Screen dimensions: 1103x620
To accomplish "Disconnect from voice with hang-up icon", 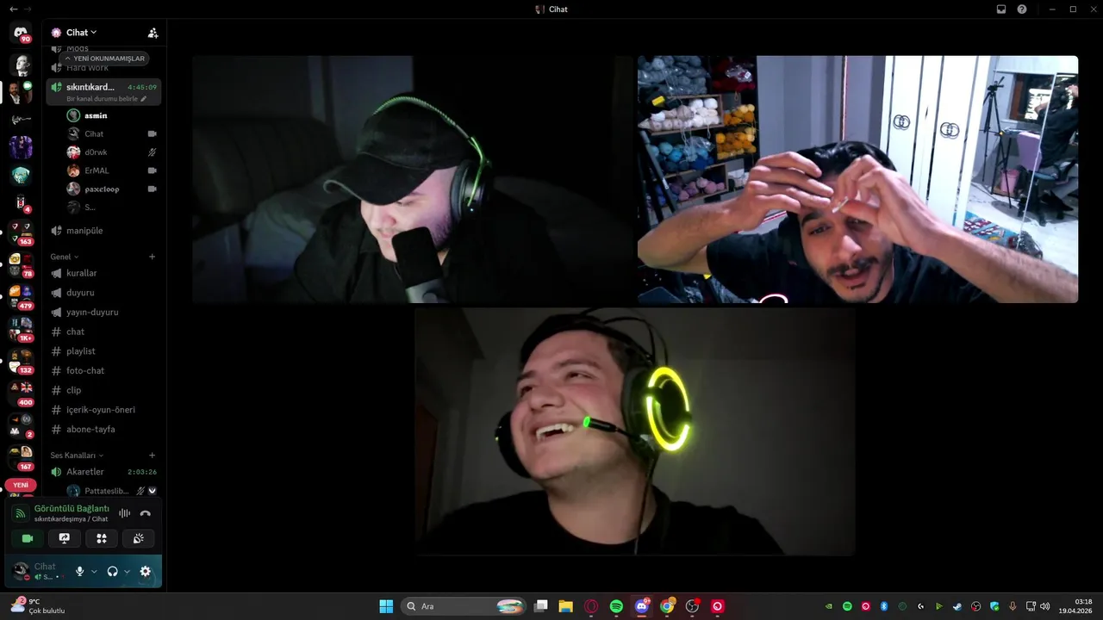I will click(145, 513).
